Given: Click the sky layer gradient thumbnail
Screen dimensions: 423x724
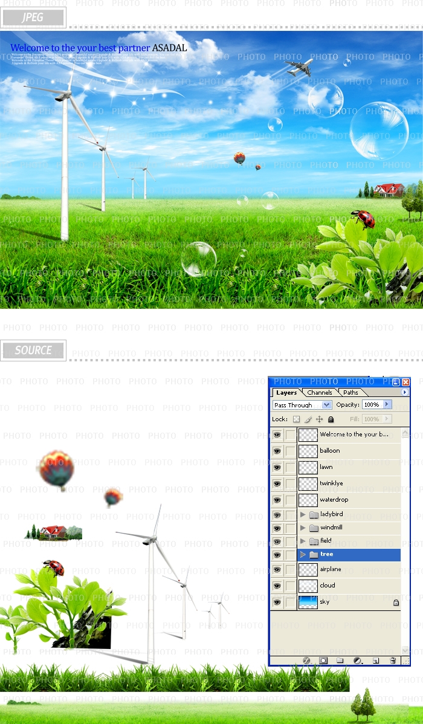Looking at the screenshot, I should (308, 602).
